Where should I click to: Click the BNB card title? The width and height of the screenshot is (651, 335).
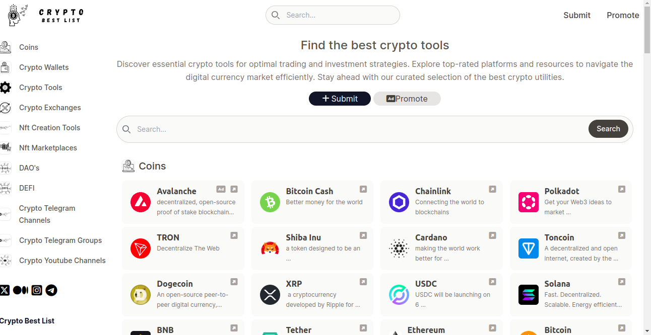pyautogui.click(x=165, y=330)
